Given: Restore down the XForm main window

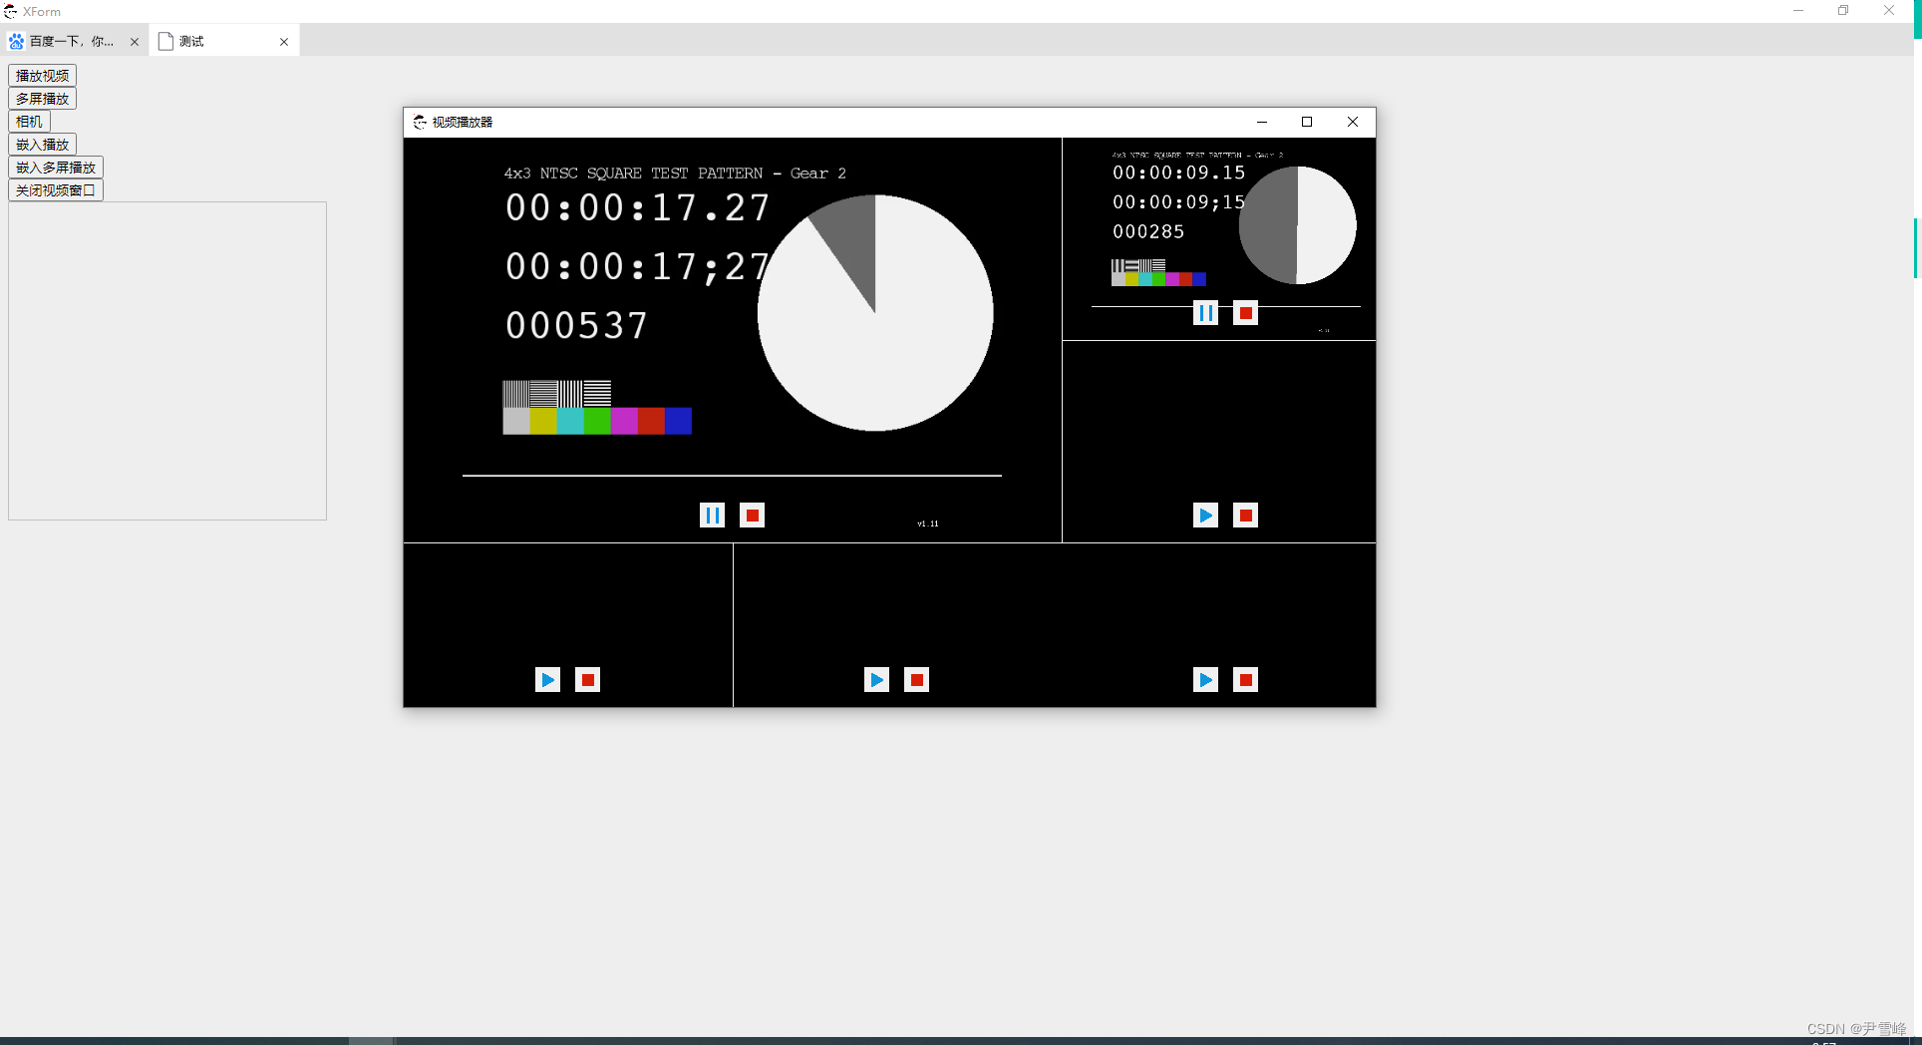Looking at the screenshot, I should 1843,11.
